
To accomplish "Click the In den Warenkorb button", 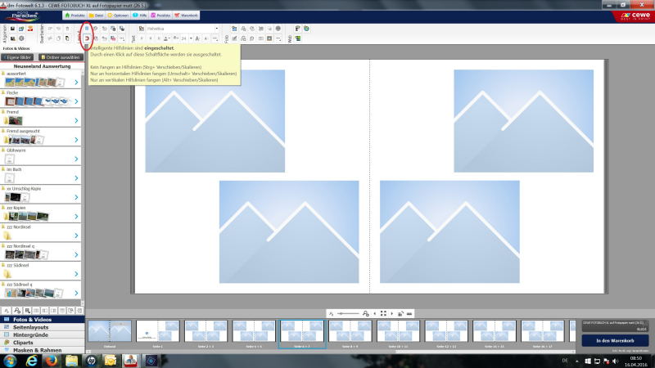I will (615, 341).
